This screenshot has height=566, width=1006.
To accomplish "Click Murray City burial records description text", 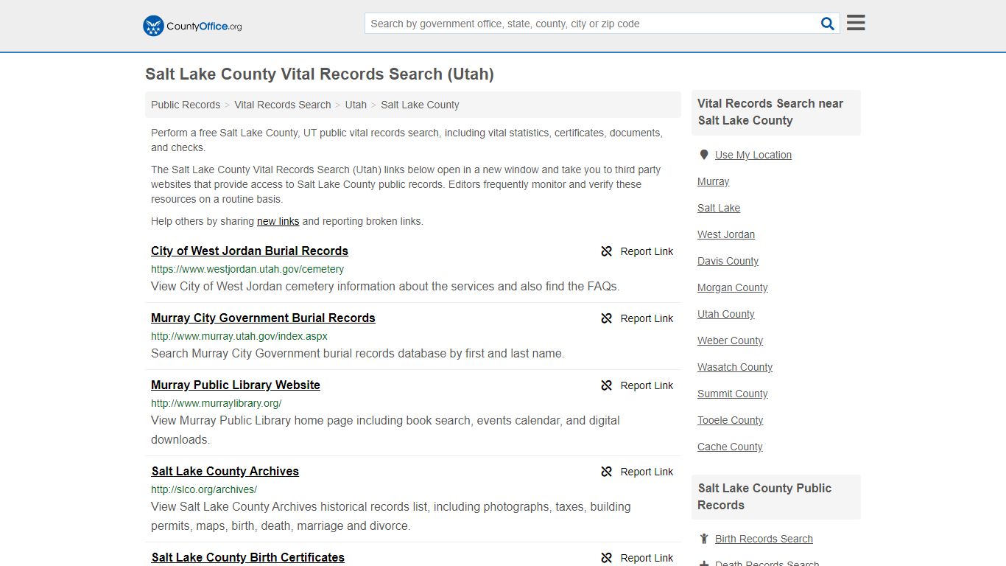I will [358, 354].
